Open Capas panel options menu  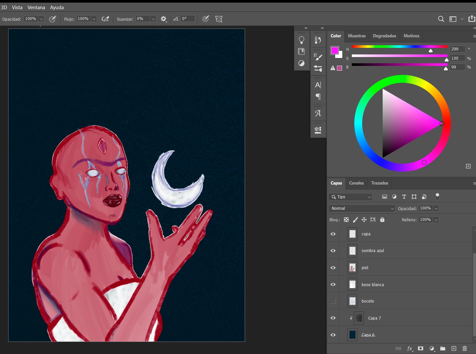474,183
